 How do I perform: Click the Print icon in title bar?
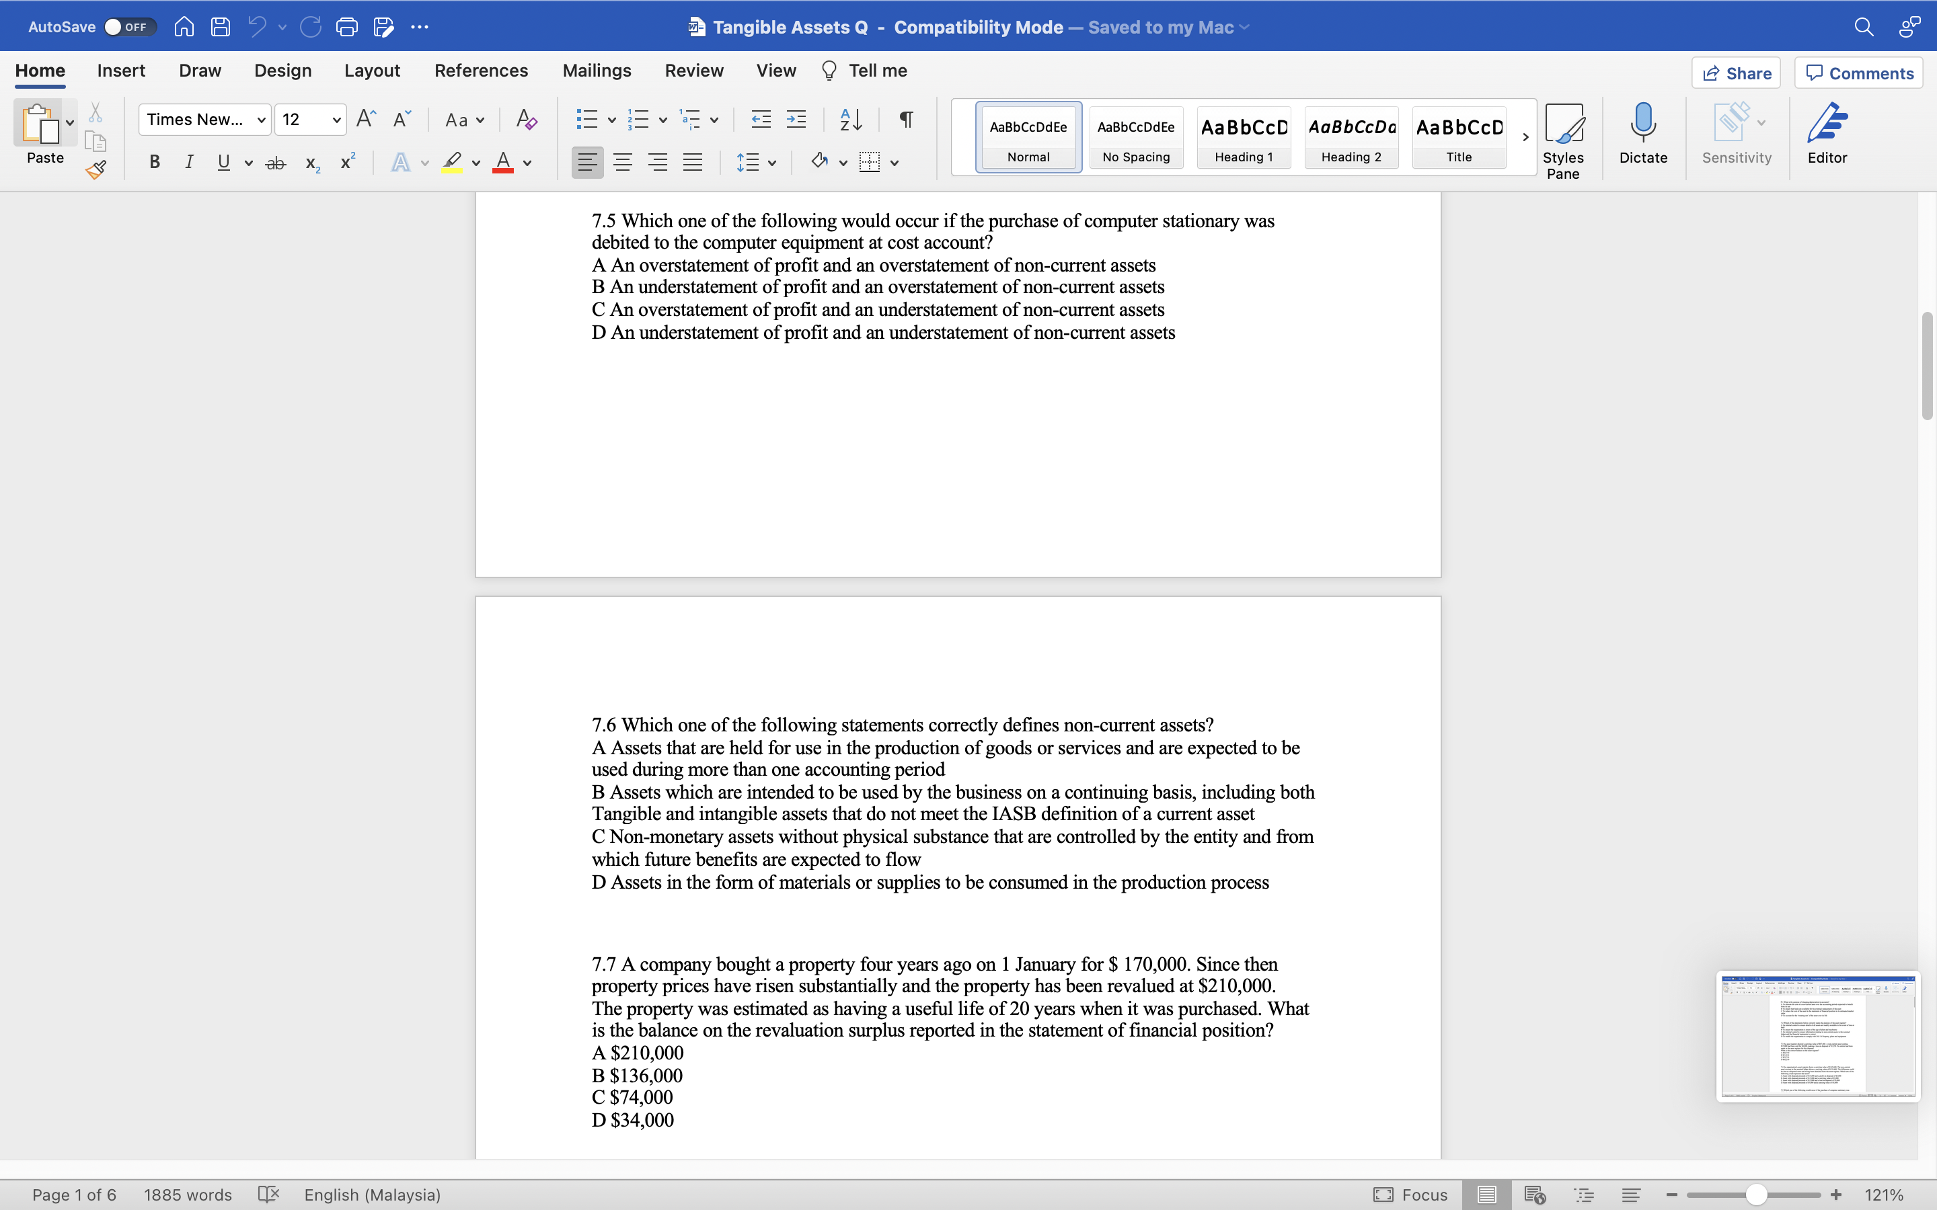pos(346,27)
